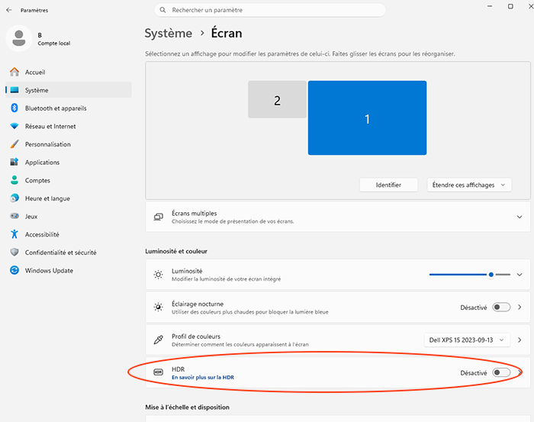Toggle Éclairage nocturne switch on

(x=501, y=308)
